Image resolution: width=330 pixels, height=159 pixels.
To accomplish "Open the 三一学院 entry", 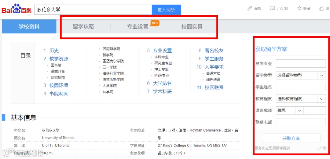I will click(x=109, y=67).
